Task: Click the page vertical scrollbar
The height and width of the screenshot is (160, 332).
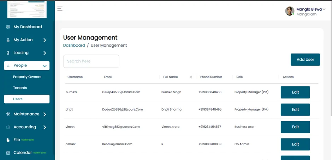Action: 331,58
